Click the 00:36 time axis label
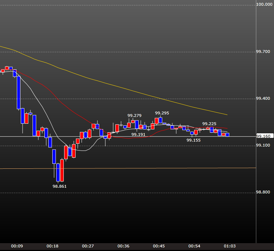This screenshot has height=251, width=274. coord(123,246)
